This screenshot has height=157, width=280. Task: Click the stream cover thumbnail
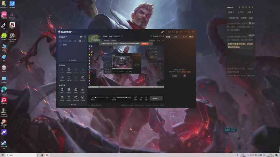coord(95,38)
